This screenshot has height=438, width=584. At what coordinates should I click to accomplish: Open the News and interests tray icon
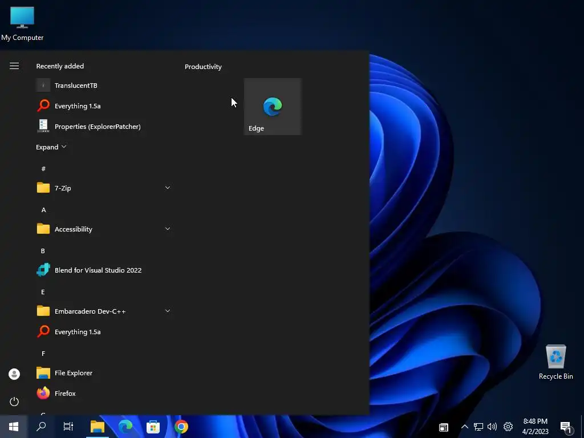[x=444, y=427]
